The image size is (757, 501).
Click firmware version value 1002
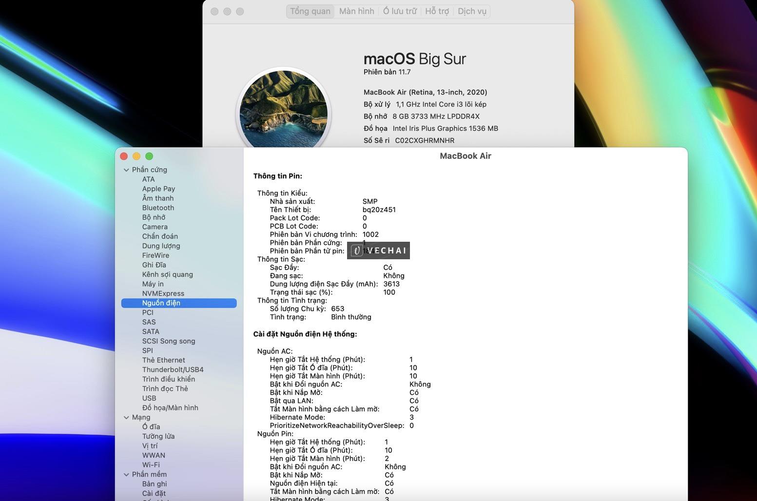[370, 234]
